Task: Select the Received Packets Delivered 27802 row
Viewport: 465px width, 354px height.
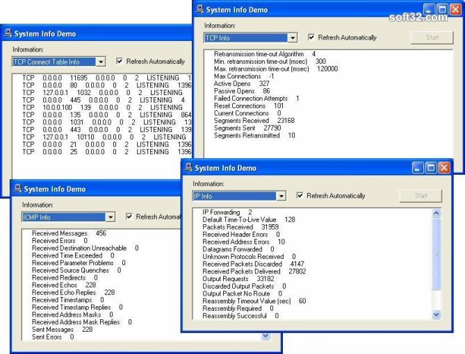Action: 254,271
